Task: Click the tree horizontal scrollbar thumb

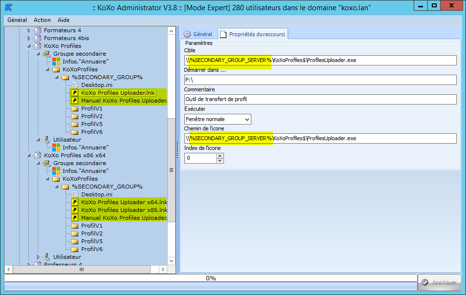Action: click(82, 269)
